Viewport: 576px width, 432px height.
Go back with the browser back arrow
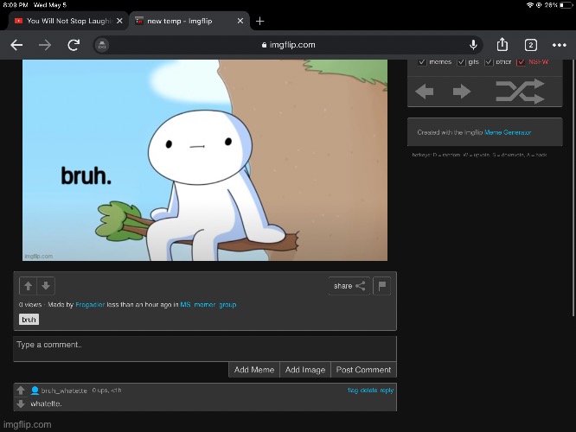click(x=16, y=45)
